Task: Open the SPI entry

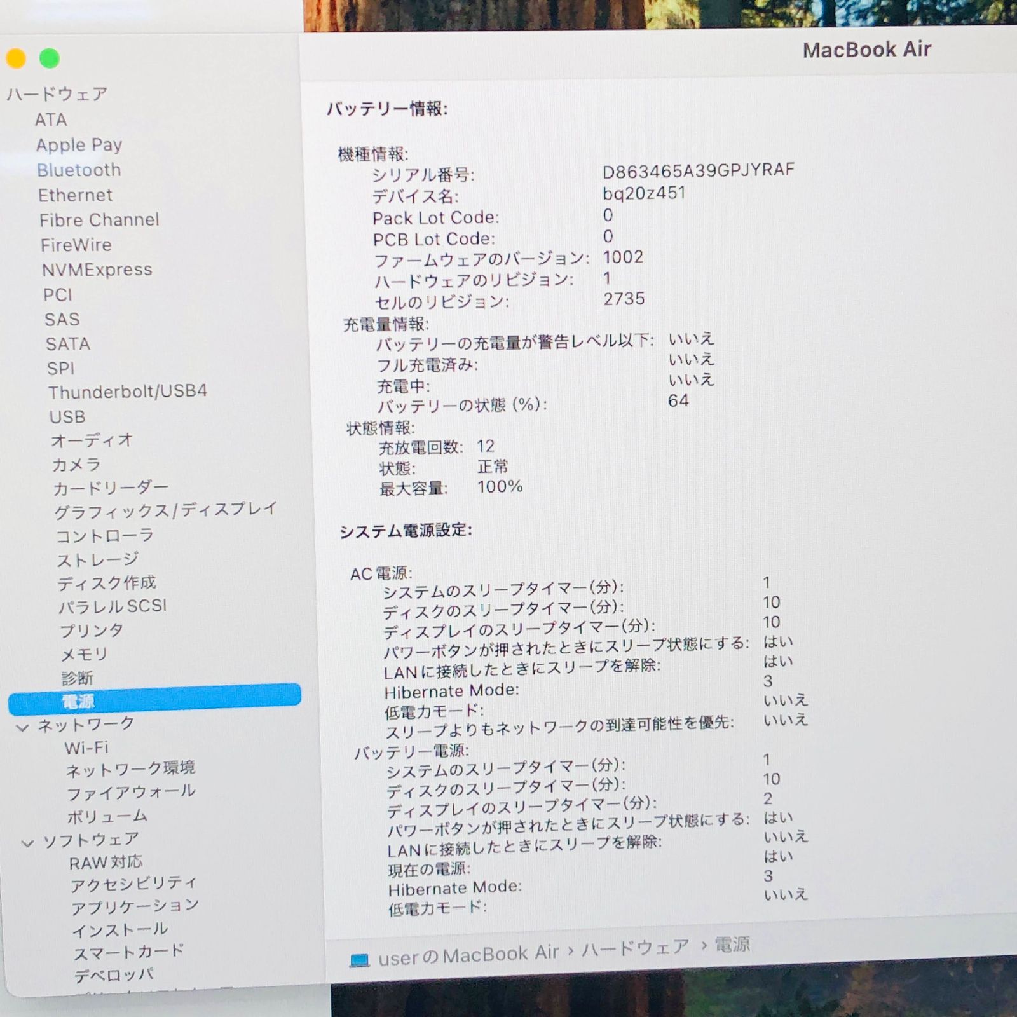Action: pyautogui.click(x=60, y=368)
